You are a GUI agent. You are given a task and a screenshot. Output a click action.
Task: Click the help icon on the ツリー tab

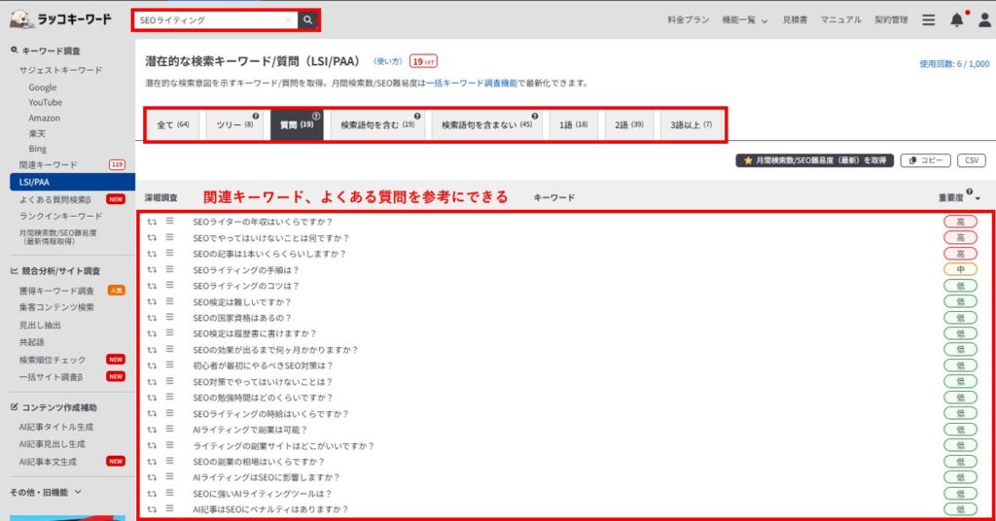[x=256, y=116]
